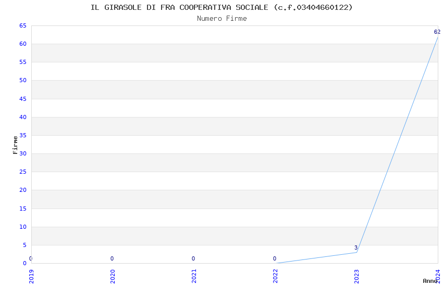Screen dimensions: 443x286
Task: Click the y-axis tick label 25
Action: point(23,172)
